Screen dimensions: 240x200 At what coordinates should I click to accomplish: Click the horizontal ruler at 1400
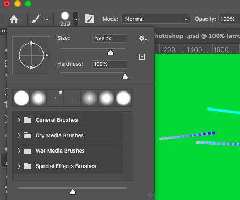(194, 50)
